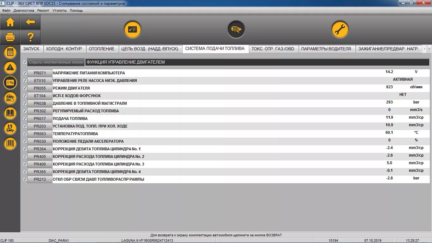This screenshot has height=243, width=432.
Task: Click the PR203 parameter button
Action: (x=40, y=126)
